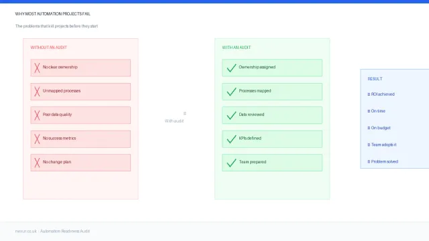Click the 'On time' result text
Screen dimensions: 429x241
[378, 111]
